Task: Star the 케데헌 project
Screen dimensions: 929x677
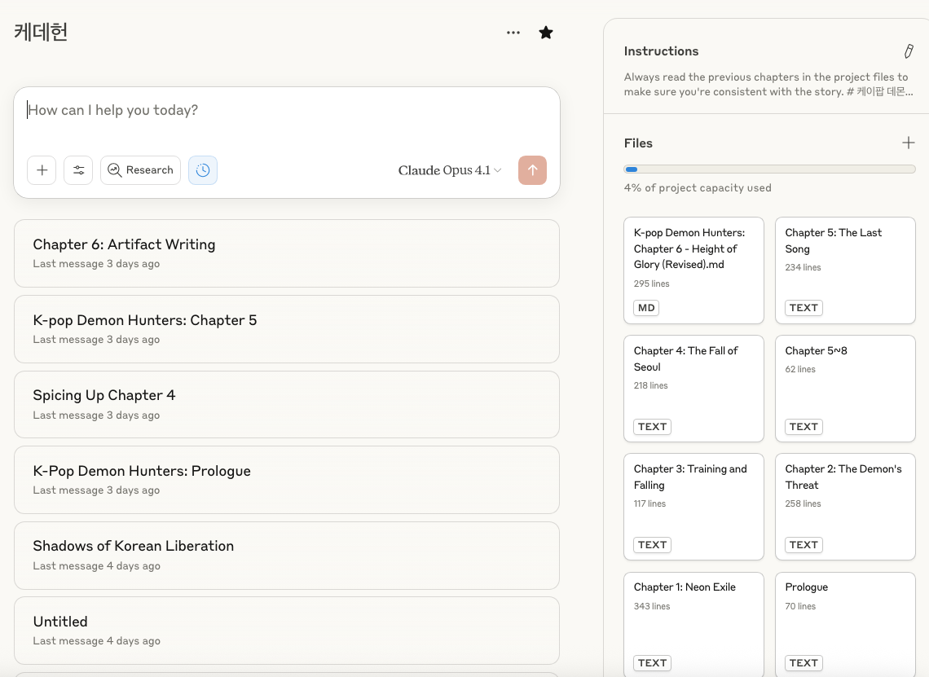Action: point(545,33)
